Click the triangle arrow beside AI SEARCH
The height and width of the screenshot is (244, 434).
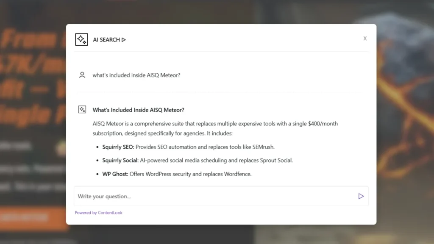[124, 40]
